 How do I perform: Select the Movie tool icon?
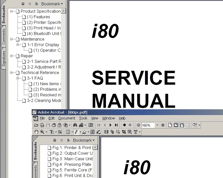[x=106, y=132]
